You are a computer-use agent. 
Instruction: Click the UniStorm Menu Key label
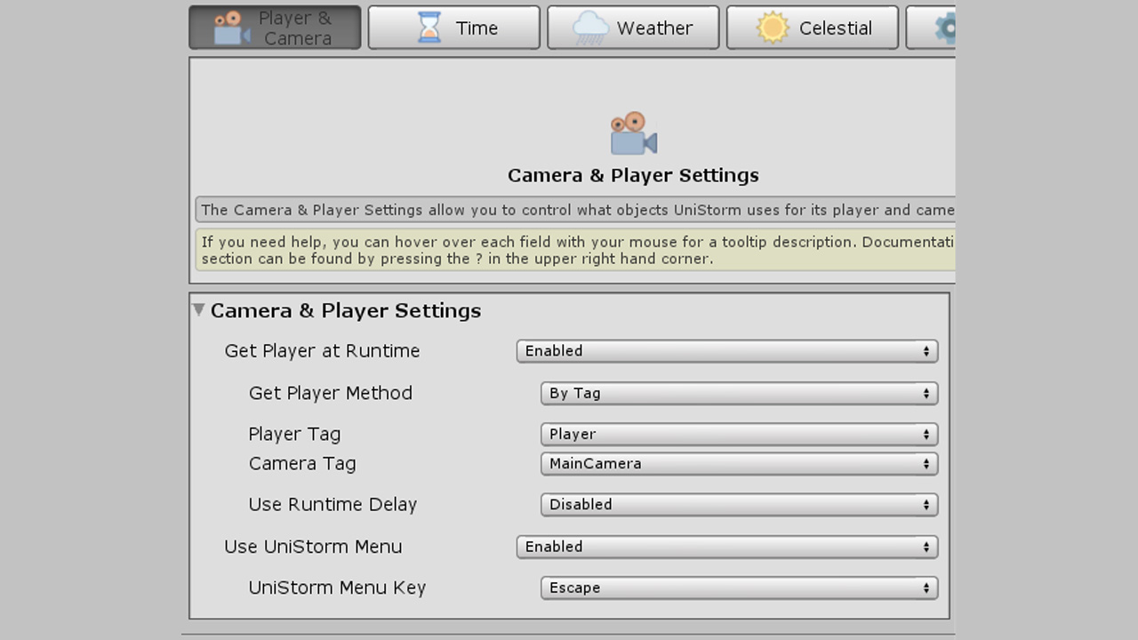click(x=337, y=588)
